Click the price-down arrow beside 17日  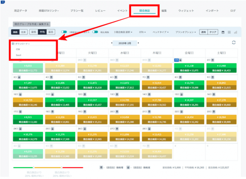[20, 112]
